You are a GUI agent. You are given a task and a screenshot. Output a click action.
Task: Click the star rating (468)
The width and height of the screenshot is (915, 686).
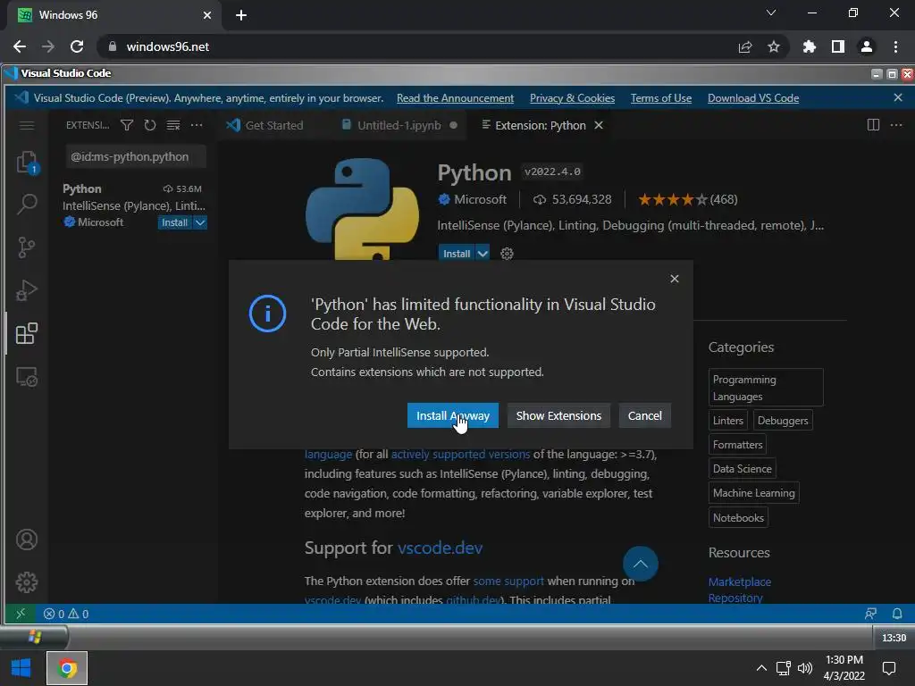(687, 199)
